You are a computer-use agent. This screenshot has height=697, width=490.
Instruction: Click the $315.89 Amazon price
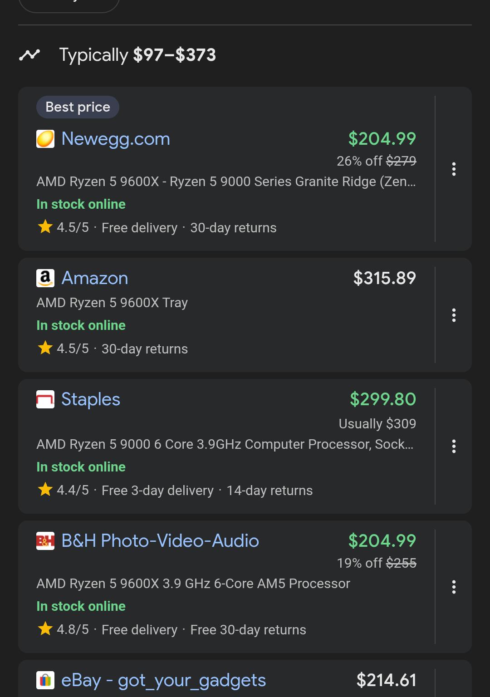click(385, 278)
